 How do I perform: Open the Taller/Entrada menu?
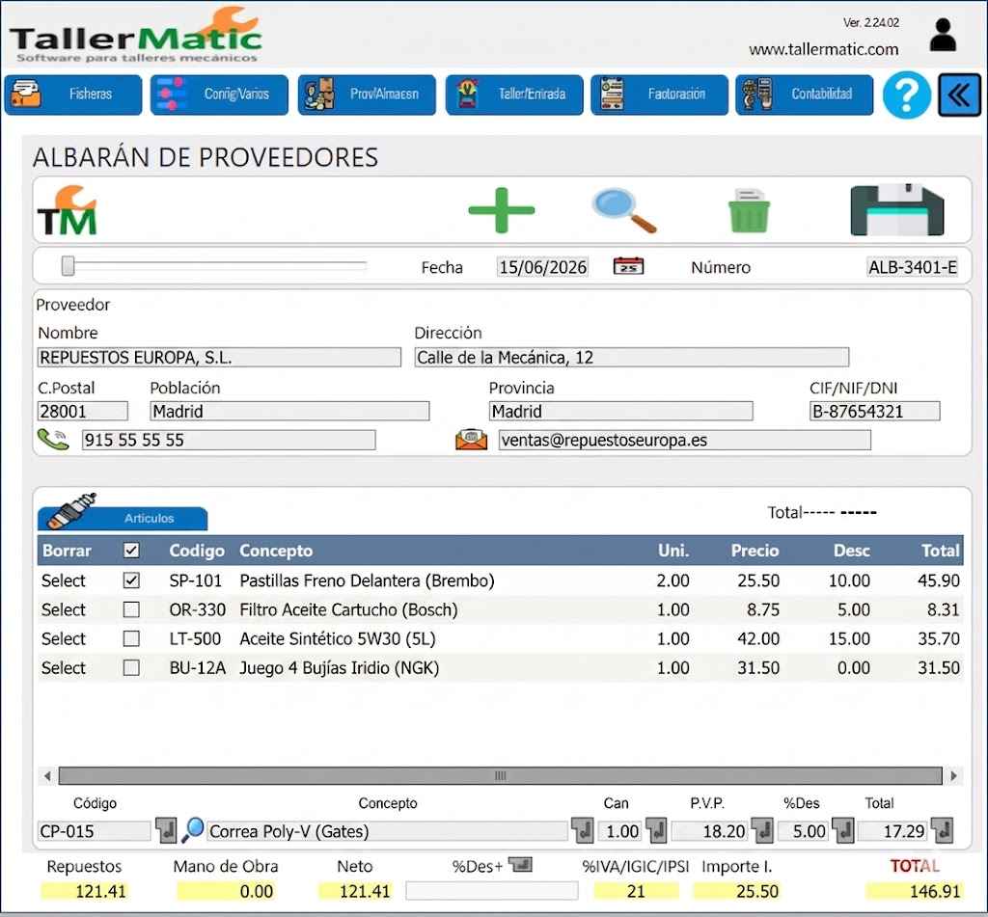514,94
